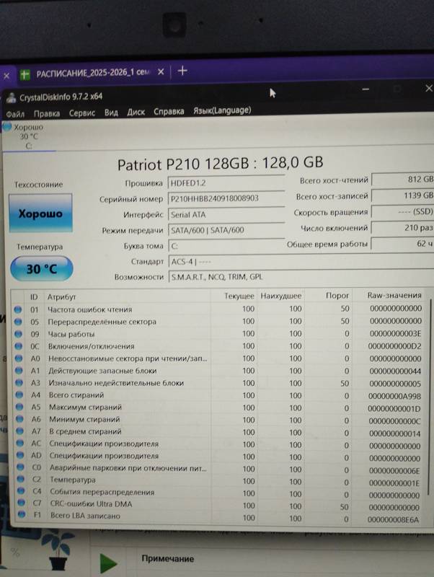The image size is (434, 577).
Task: Open a new browser tab with plus icon
Action: [x=182, y=71]
